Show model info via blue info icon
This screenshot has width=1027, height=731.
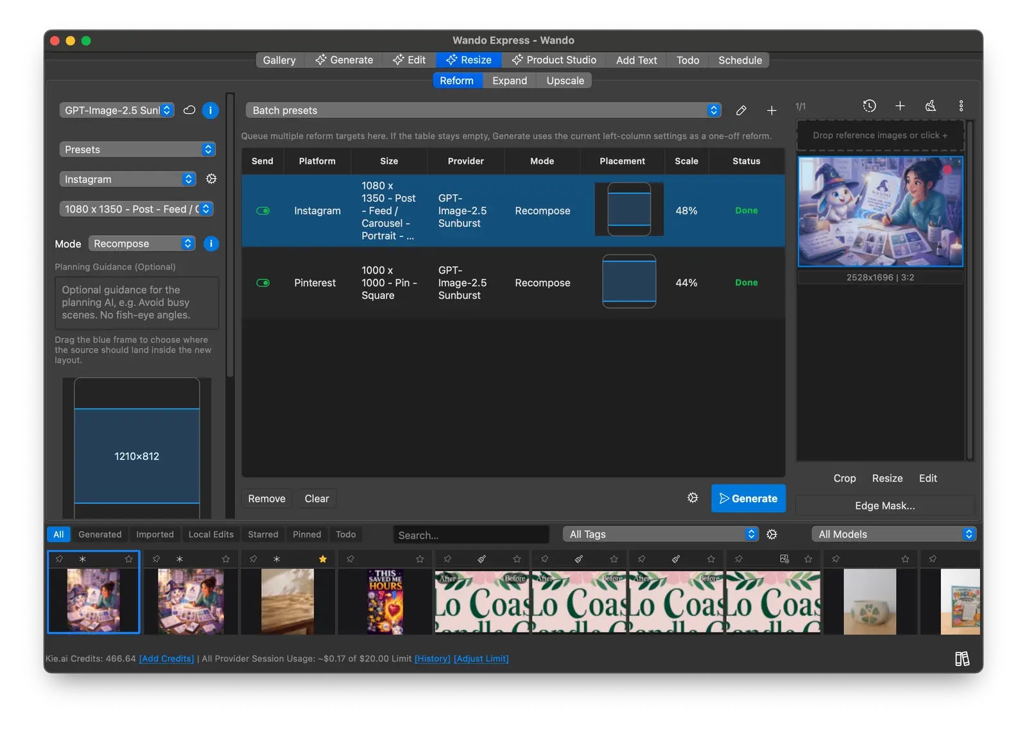[211, 110]
